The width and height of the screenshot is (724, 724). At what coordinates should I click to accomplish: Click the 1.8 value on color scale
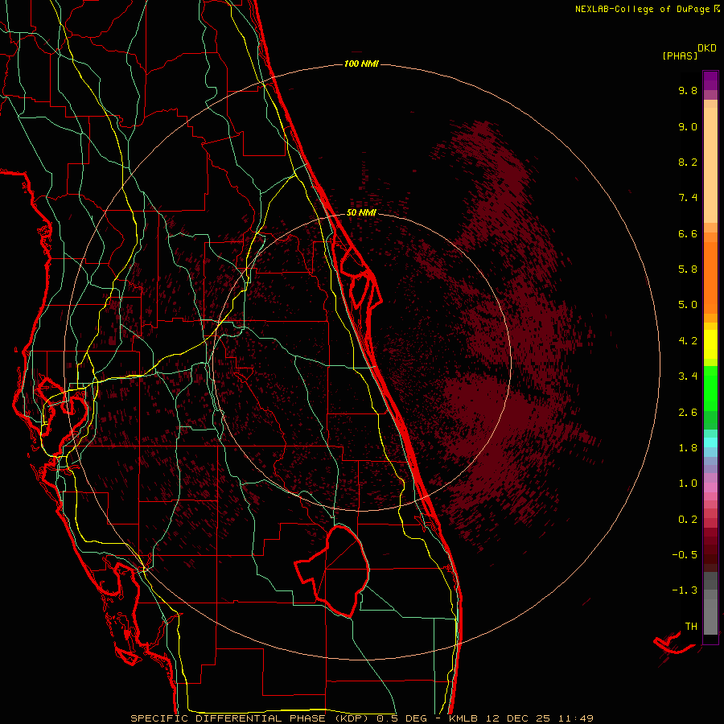tap(688, 448)
